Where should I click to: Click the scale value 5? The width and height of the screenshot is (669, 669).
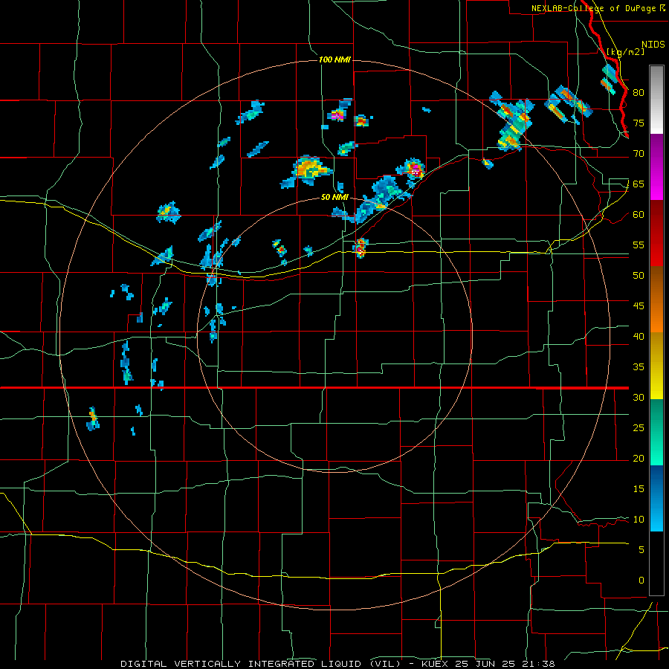(641, 550)
